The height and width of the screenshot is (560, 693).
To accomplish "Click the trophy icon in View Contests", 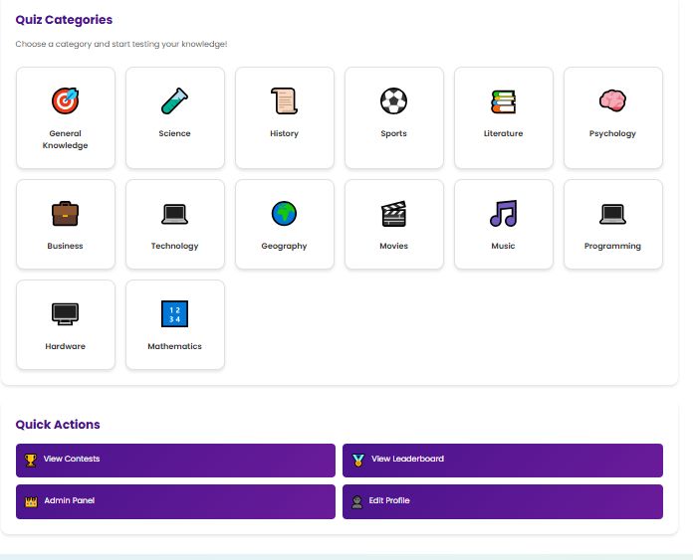I will click(31, 461).
